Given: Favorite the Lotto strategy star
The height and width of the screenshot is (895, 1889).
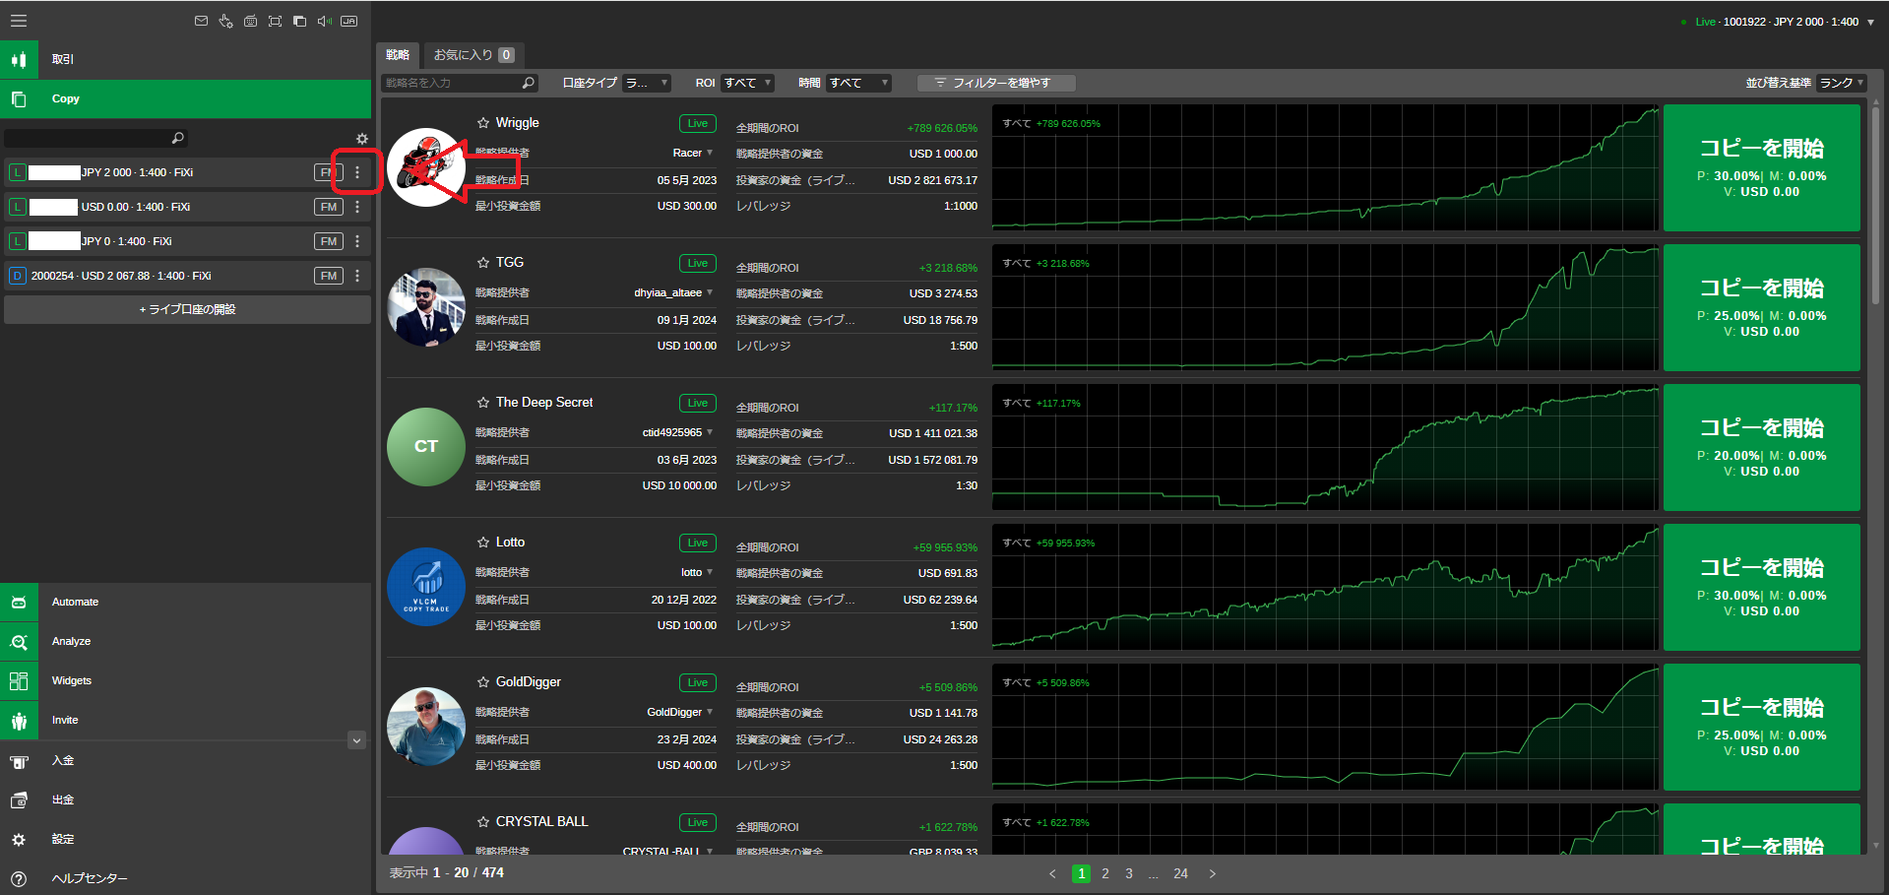Looking at the screenshot, I should (483, 543).
